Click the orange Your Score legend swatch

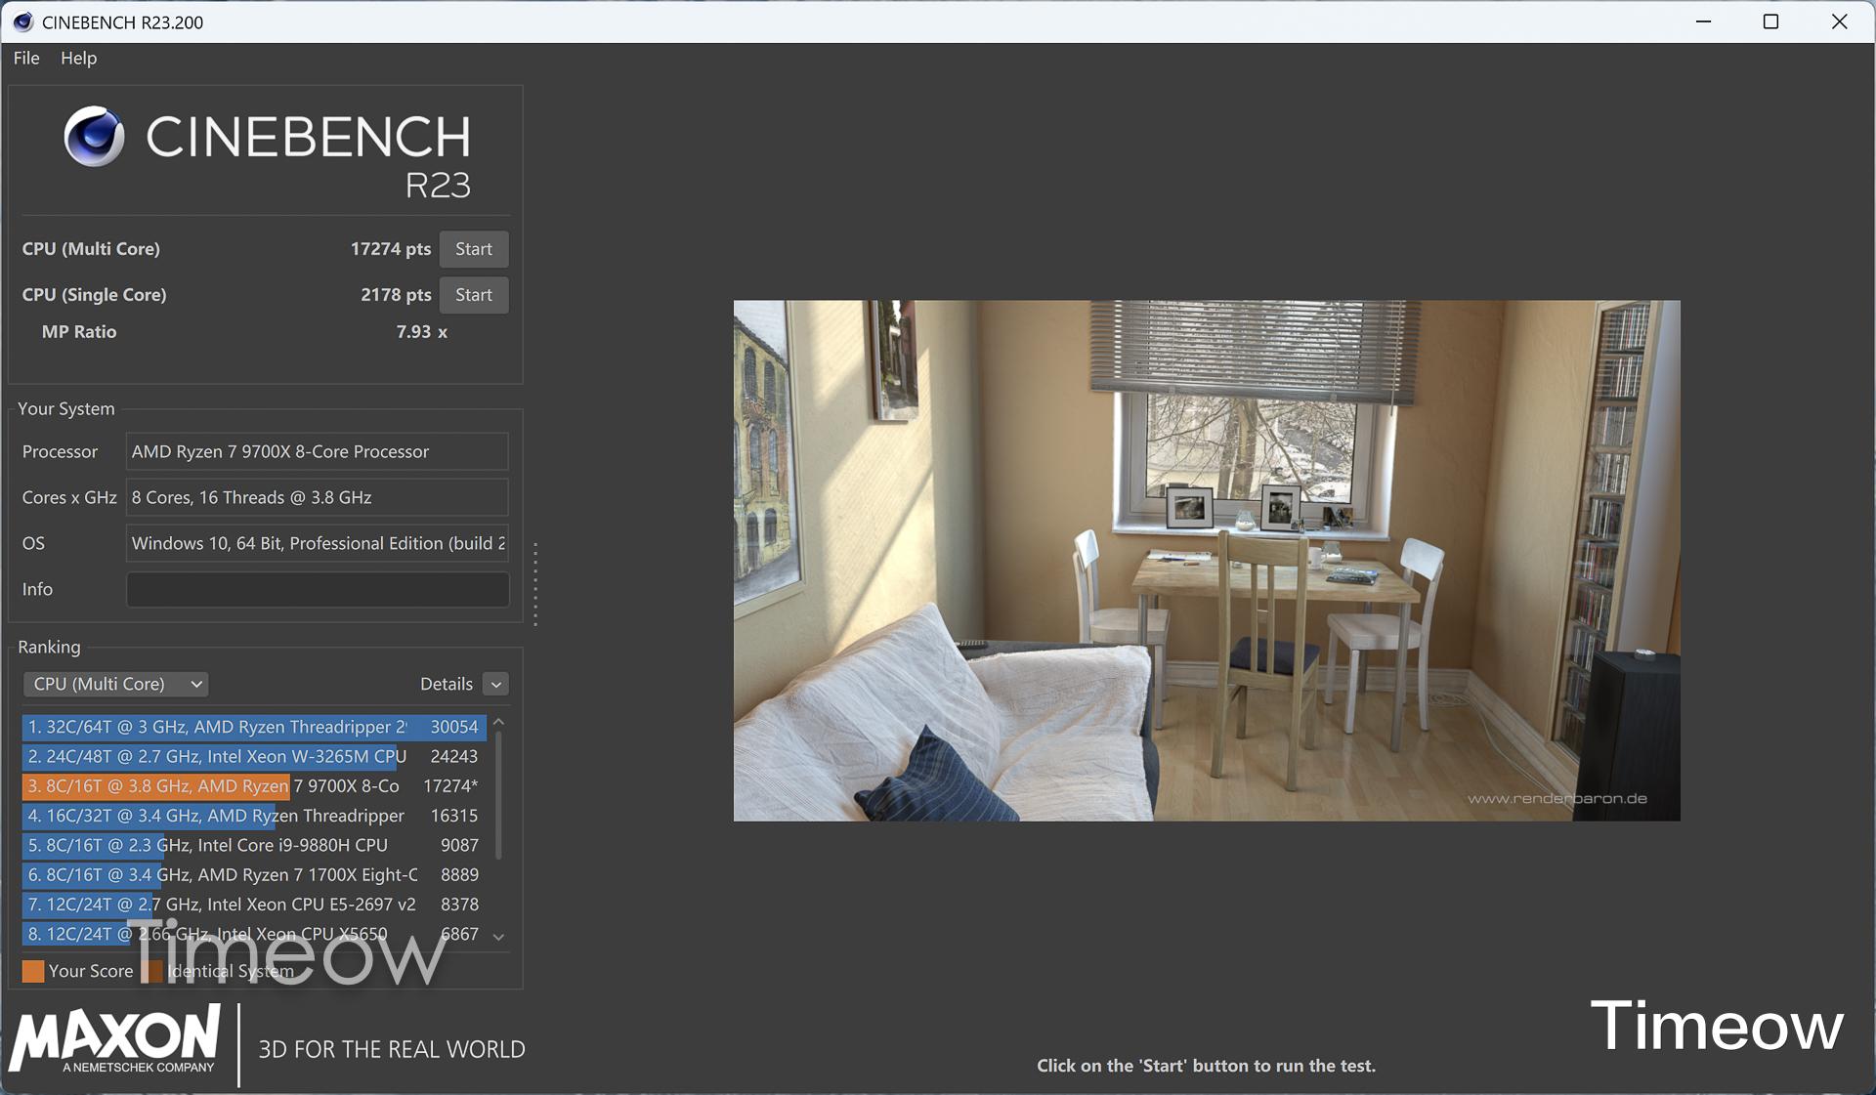33,971
